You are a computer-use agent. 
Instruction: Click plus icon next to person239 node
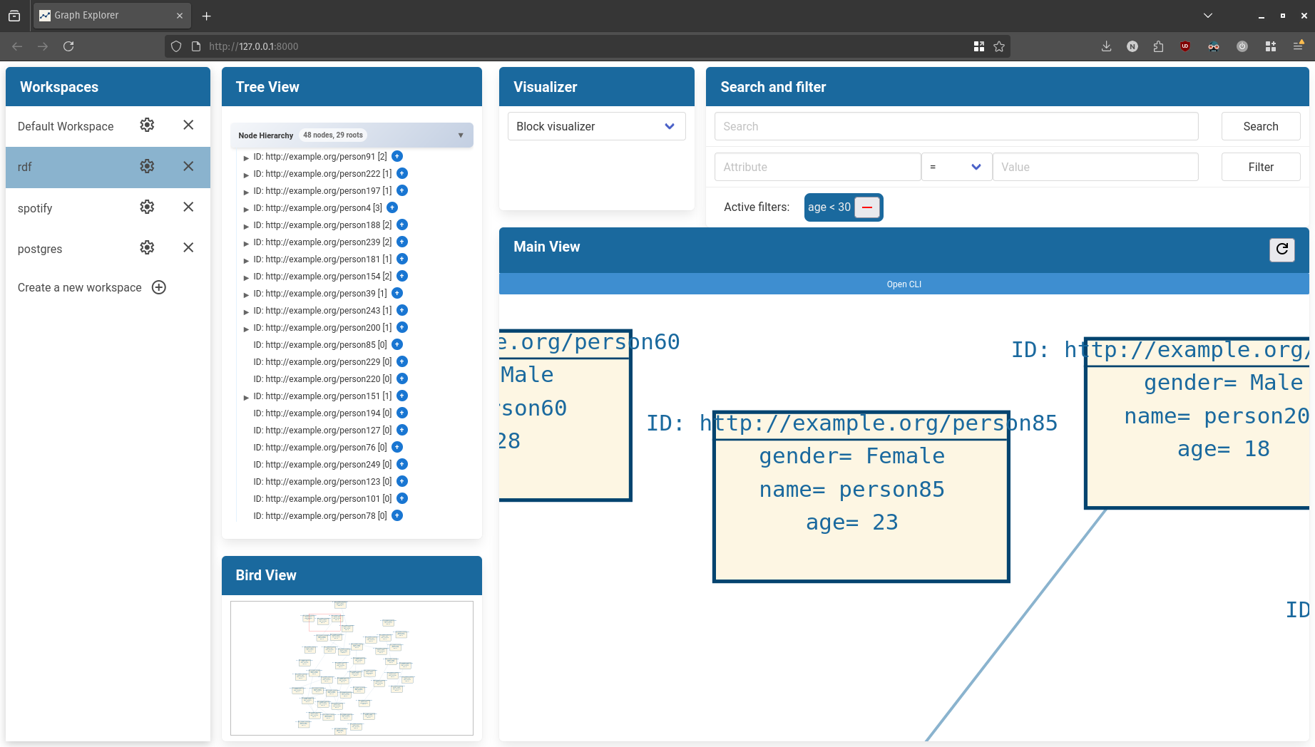402,242
